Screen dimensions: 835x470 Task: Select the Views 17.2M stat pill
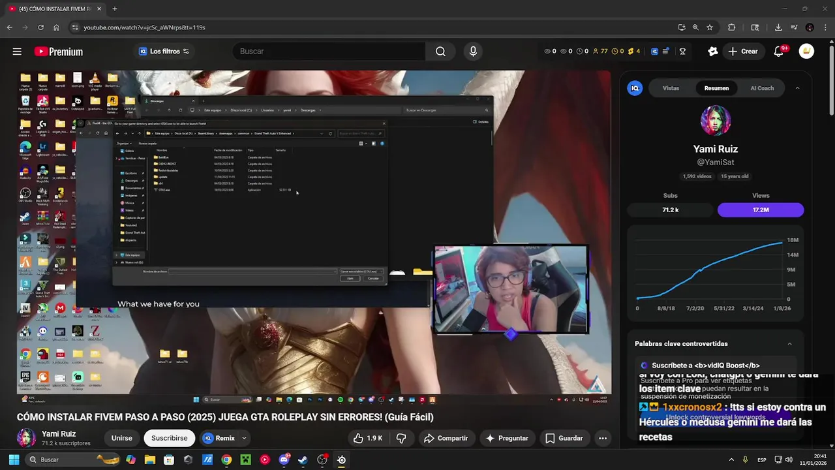tap(761, 210)
